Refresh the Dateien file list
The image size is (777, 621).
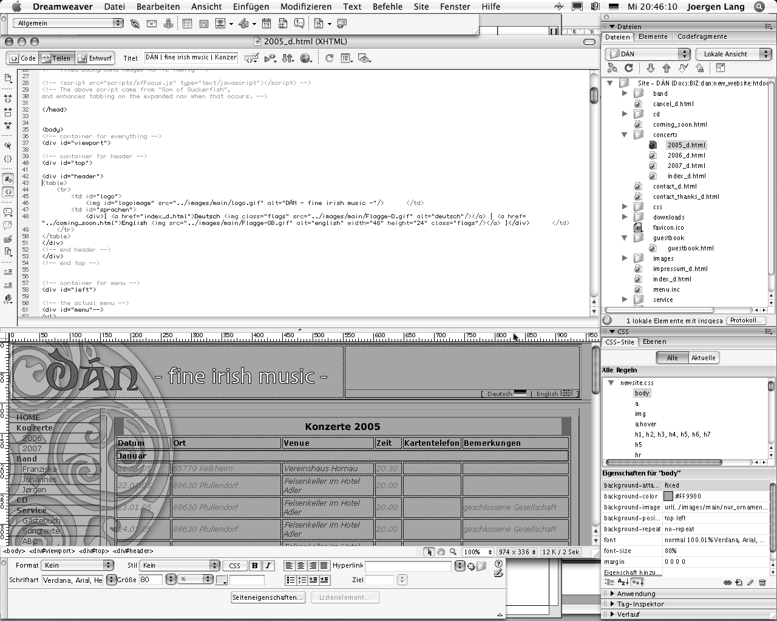point(629,68)
